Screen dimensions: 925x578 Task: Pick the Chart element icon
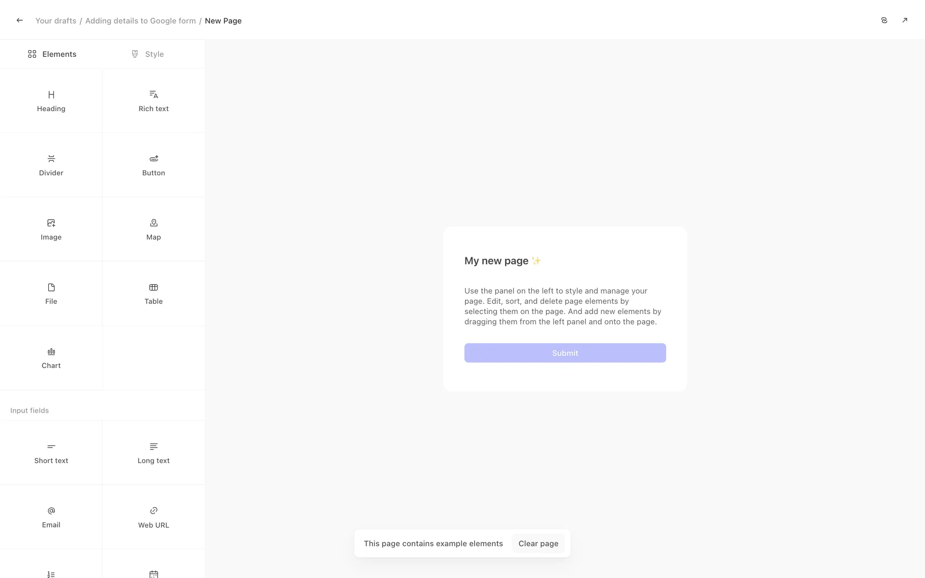(51, 352)
